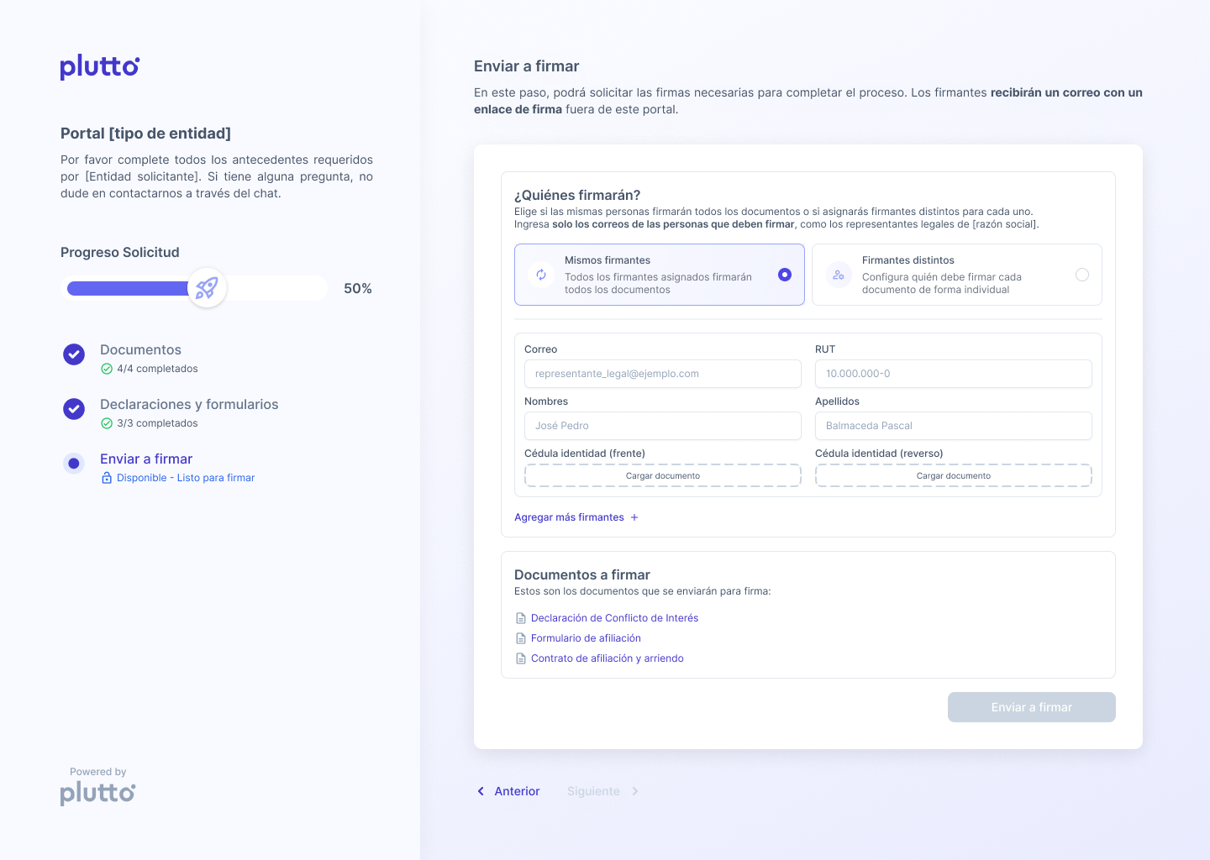Open the Enviar a firmar step
Image resolution: width=1210 pixels, height=860 pixels.
pos(146,459)
